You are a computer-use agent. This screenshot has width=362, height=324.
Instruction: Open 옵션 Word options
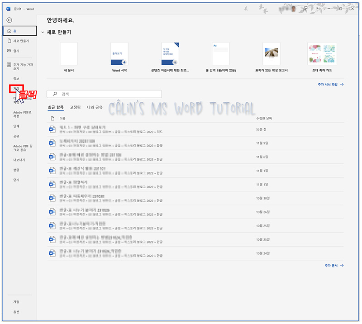[x=16, y=312]
